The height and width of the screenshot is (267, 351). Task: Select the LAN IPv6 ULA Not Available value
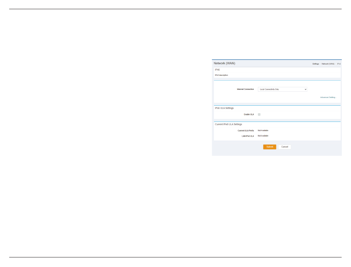(x=263, y=136)
